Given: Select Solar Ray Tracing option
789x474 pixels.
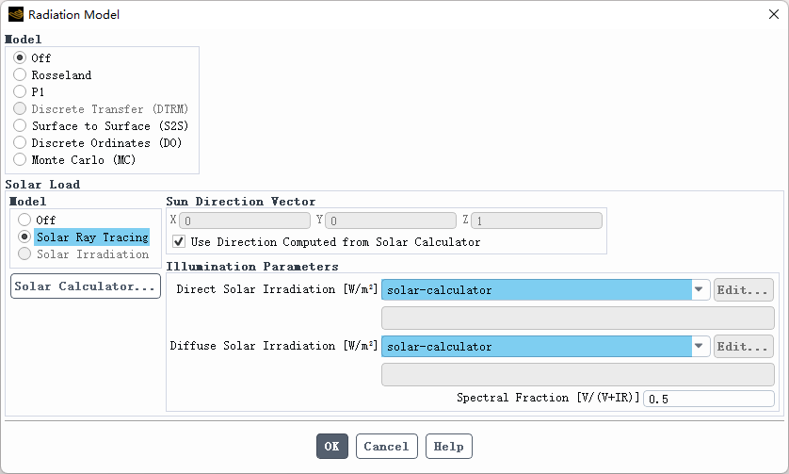Looking at the screenshot, I should click(x=24, y=237).
